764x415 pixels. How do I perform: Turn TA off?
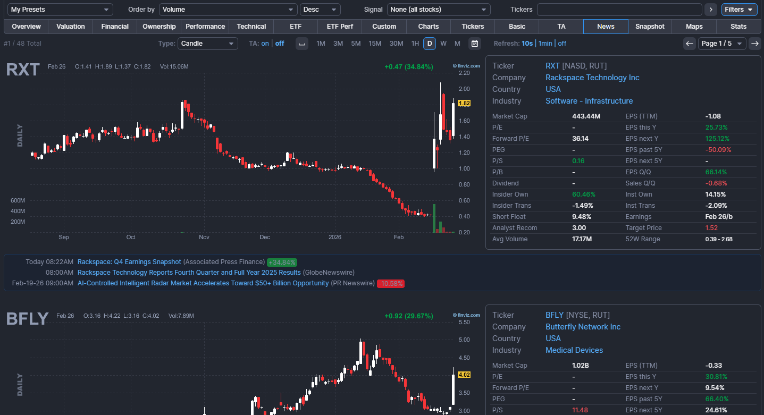point(280,44)
